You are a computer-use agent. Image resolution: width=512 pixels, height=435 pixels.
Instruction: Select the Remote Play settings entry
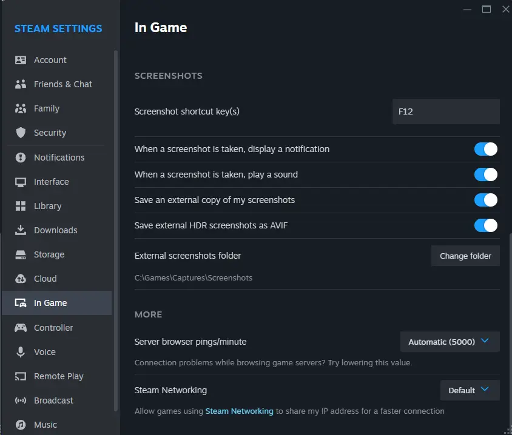click(59, 376)
